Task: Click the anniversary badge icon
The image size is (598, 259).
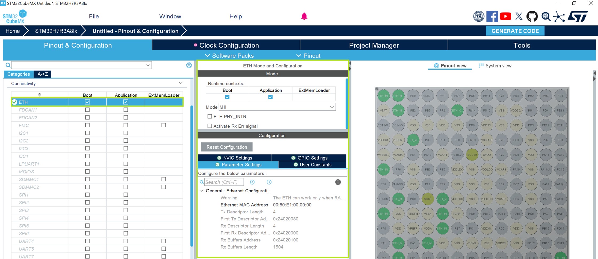Action: (x=478, y=16)
